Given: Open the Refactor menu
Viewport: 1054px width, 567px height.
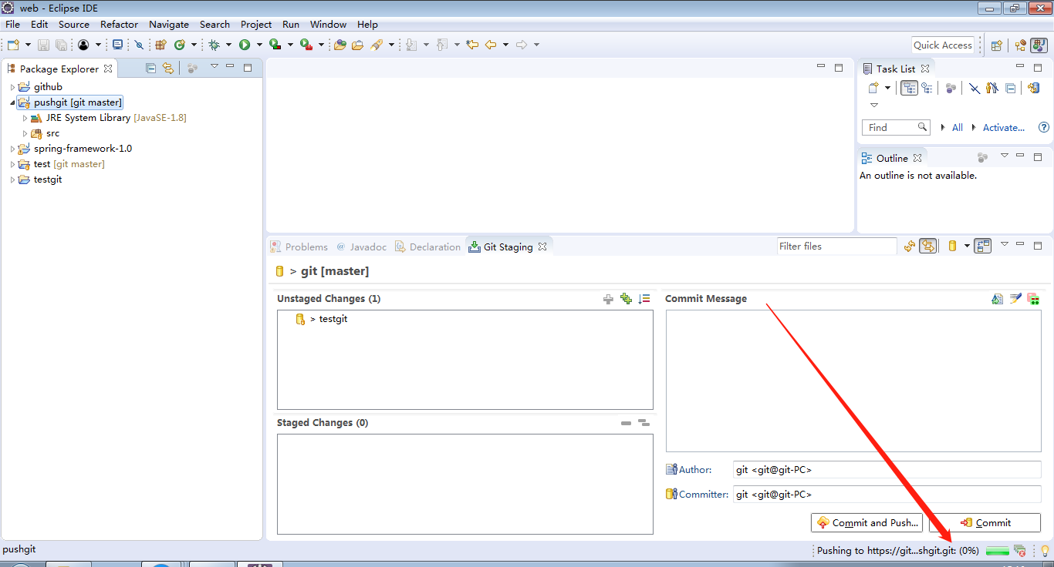Looking at the screenshot, I should [119, 24].
